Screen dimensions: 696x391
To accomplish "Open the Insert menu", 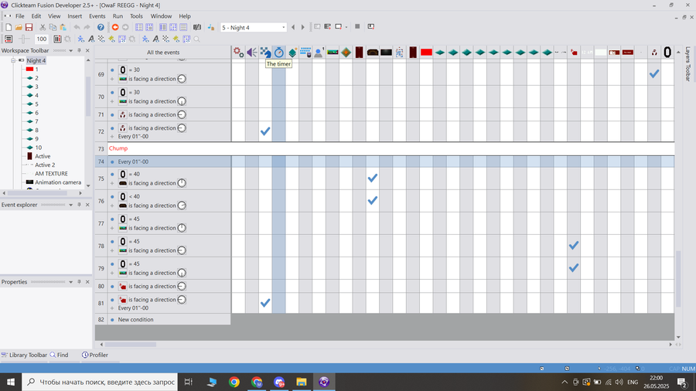I will [74, 16].
